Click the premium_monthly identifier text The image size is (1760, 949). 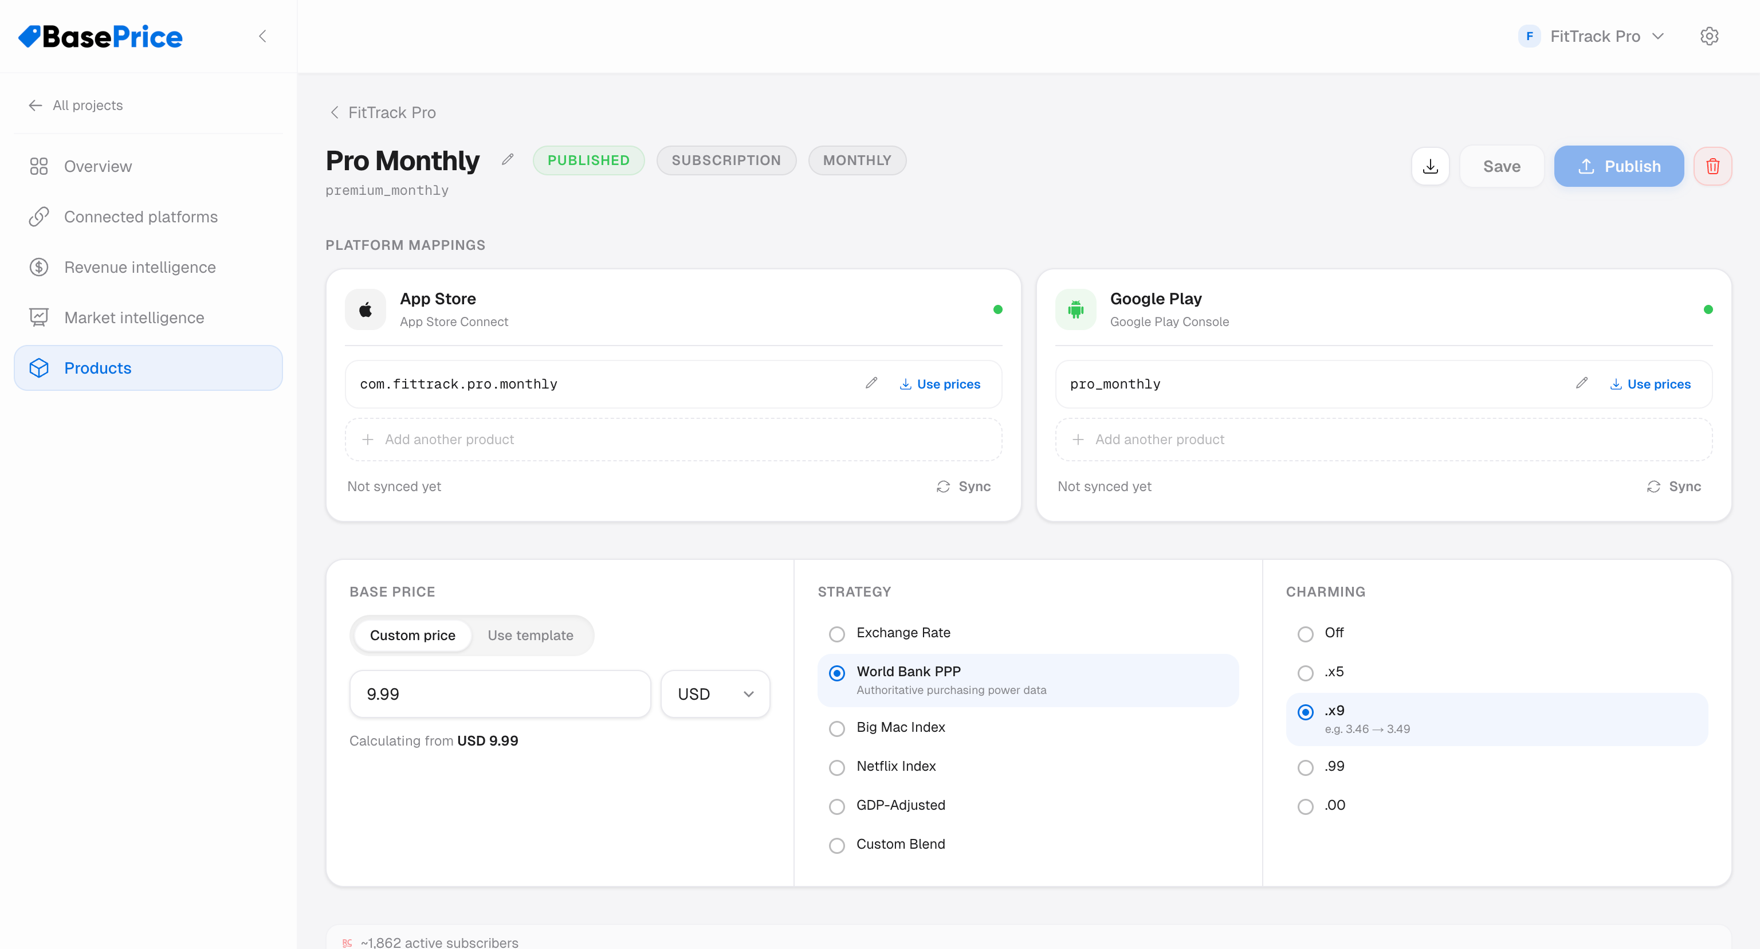pos(387,191)
